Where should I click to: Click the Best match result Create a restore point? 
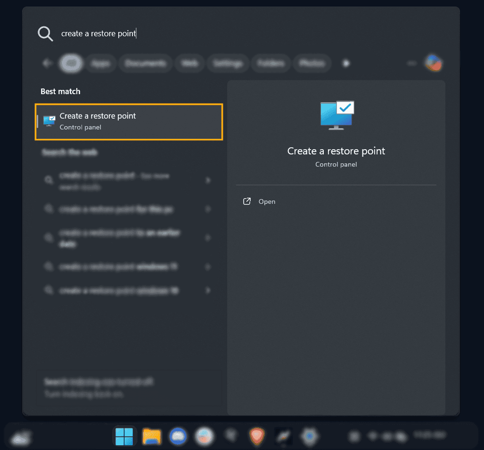click(x=129, y=121)
